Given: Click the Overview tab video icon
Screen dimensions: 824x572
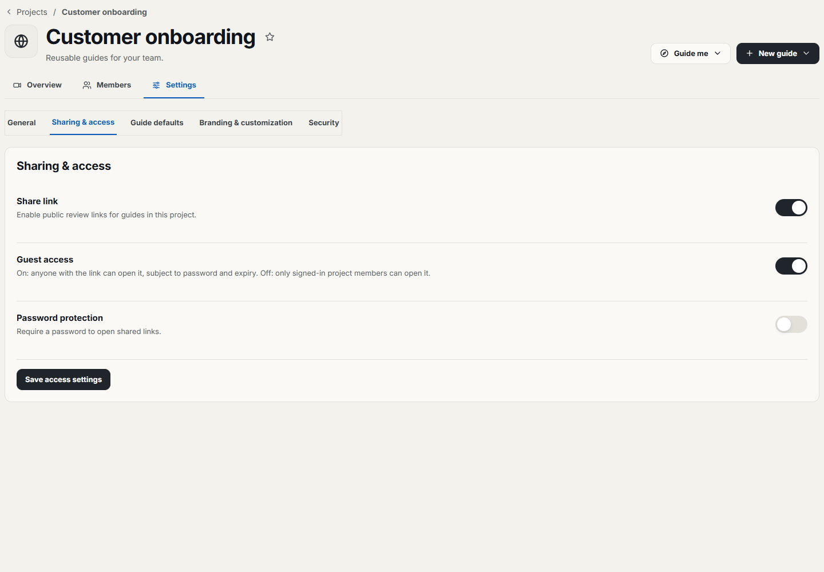Looking at the screenshot, I should coord(17,85).
